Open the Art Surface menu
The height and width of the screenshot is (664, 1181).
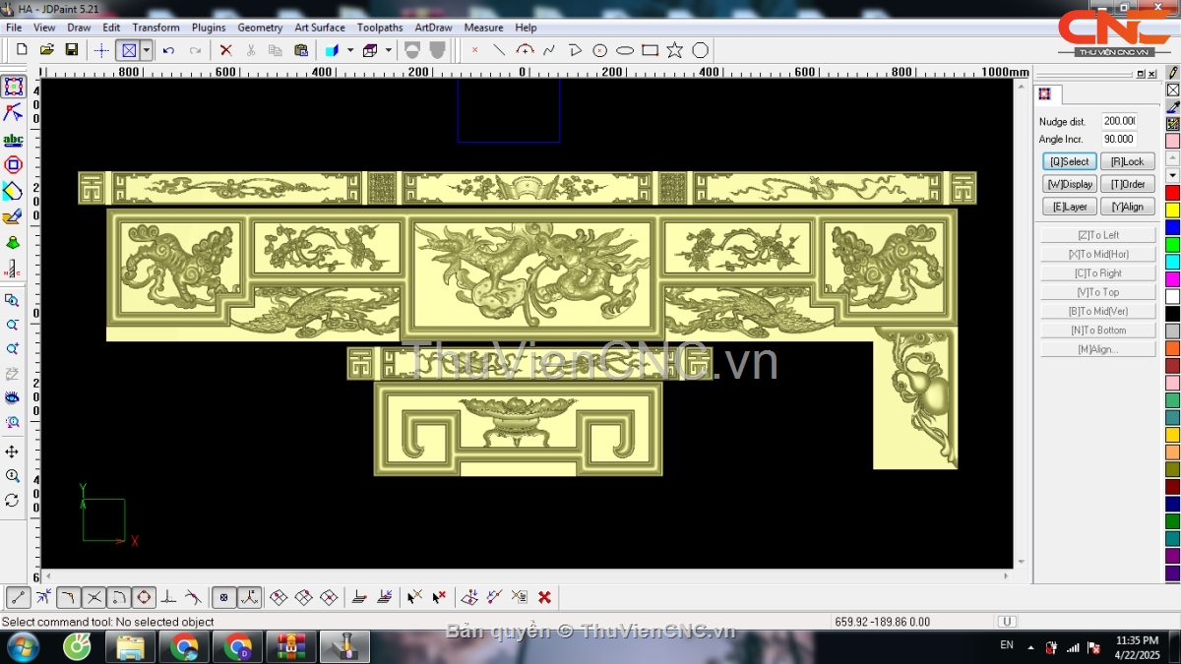[x=320, y=28]
